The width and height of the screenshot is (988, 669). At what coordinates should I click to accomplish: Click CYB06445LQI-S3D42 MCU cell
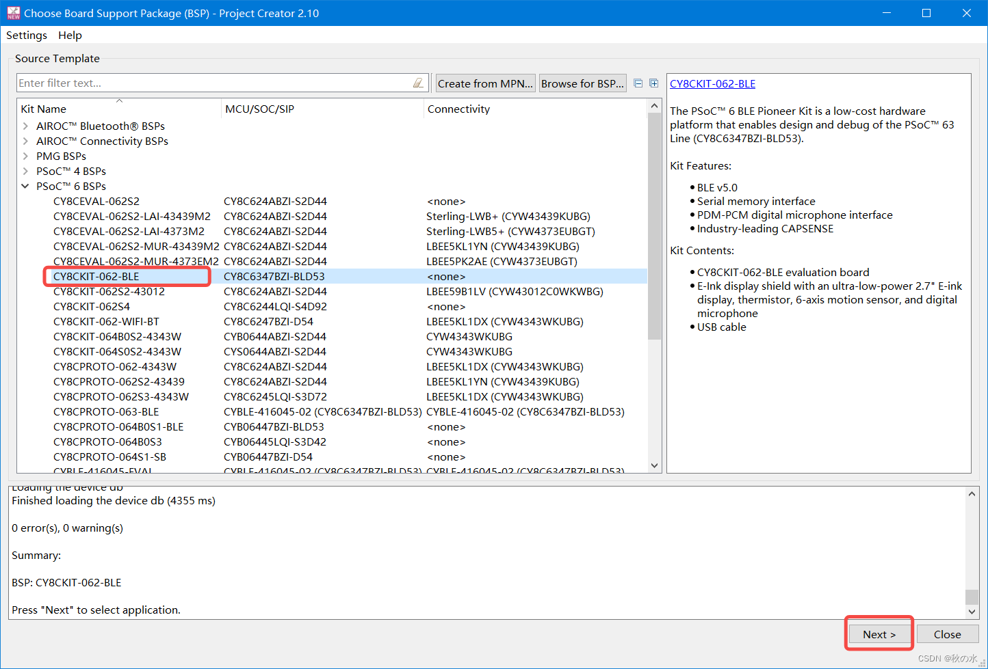(x=275, y=441)
